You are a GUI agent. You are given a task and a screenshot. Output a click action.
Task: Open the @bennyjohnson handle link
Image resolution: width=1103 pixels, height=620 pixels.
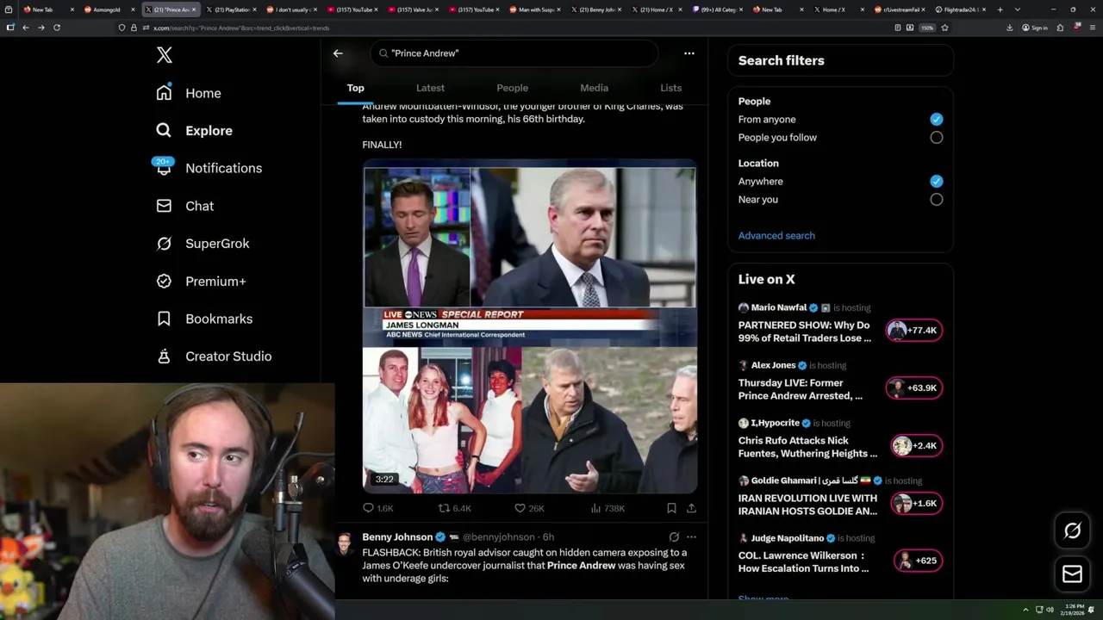point(498,537)
